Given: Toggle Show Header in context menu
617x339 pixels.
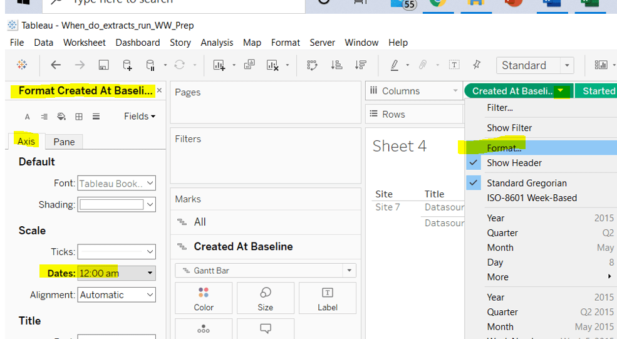Looking at the screenshot, I should click(x=514, y=163).
